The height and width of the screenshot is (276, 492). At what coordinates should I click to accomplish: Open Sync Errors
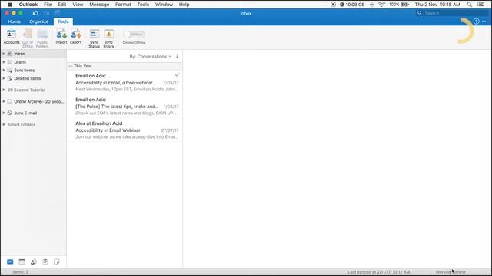(x=108, y=38)
